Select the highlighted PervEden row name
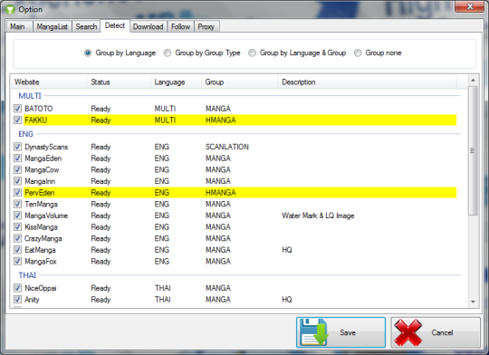The image size is (489, 355). [x=40, y=193]
